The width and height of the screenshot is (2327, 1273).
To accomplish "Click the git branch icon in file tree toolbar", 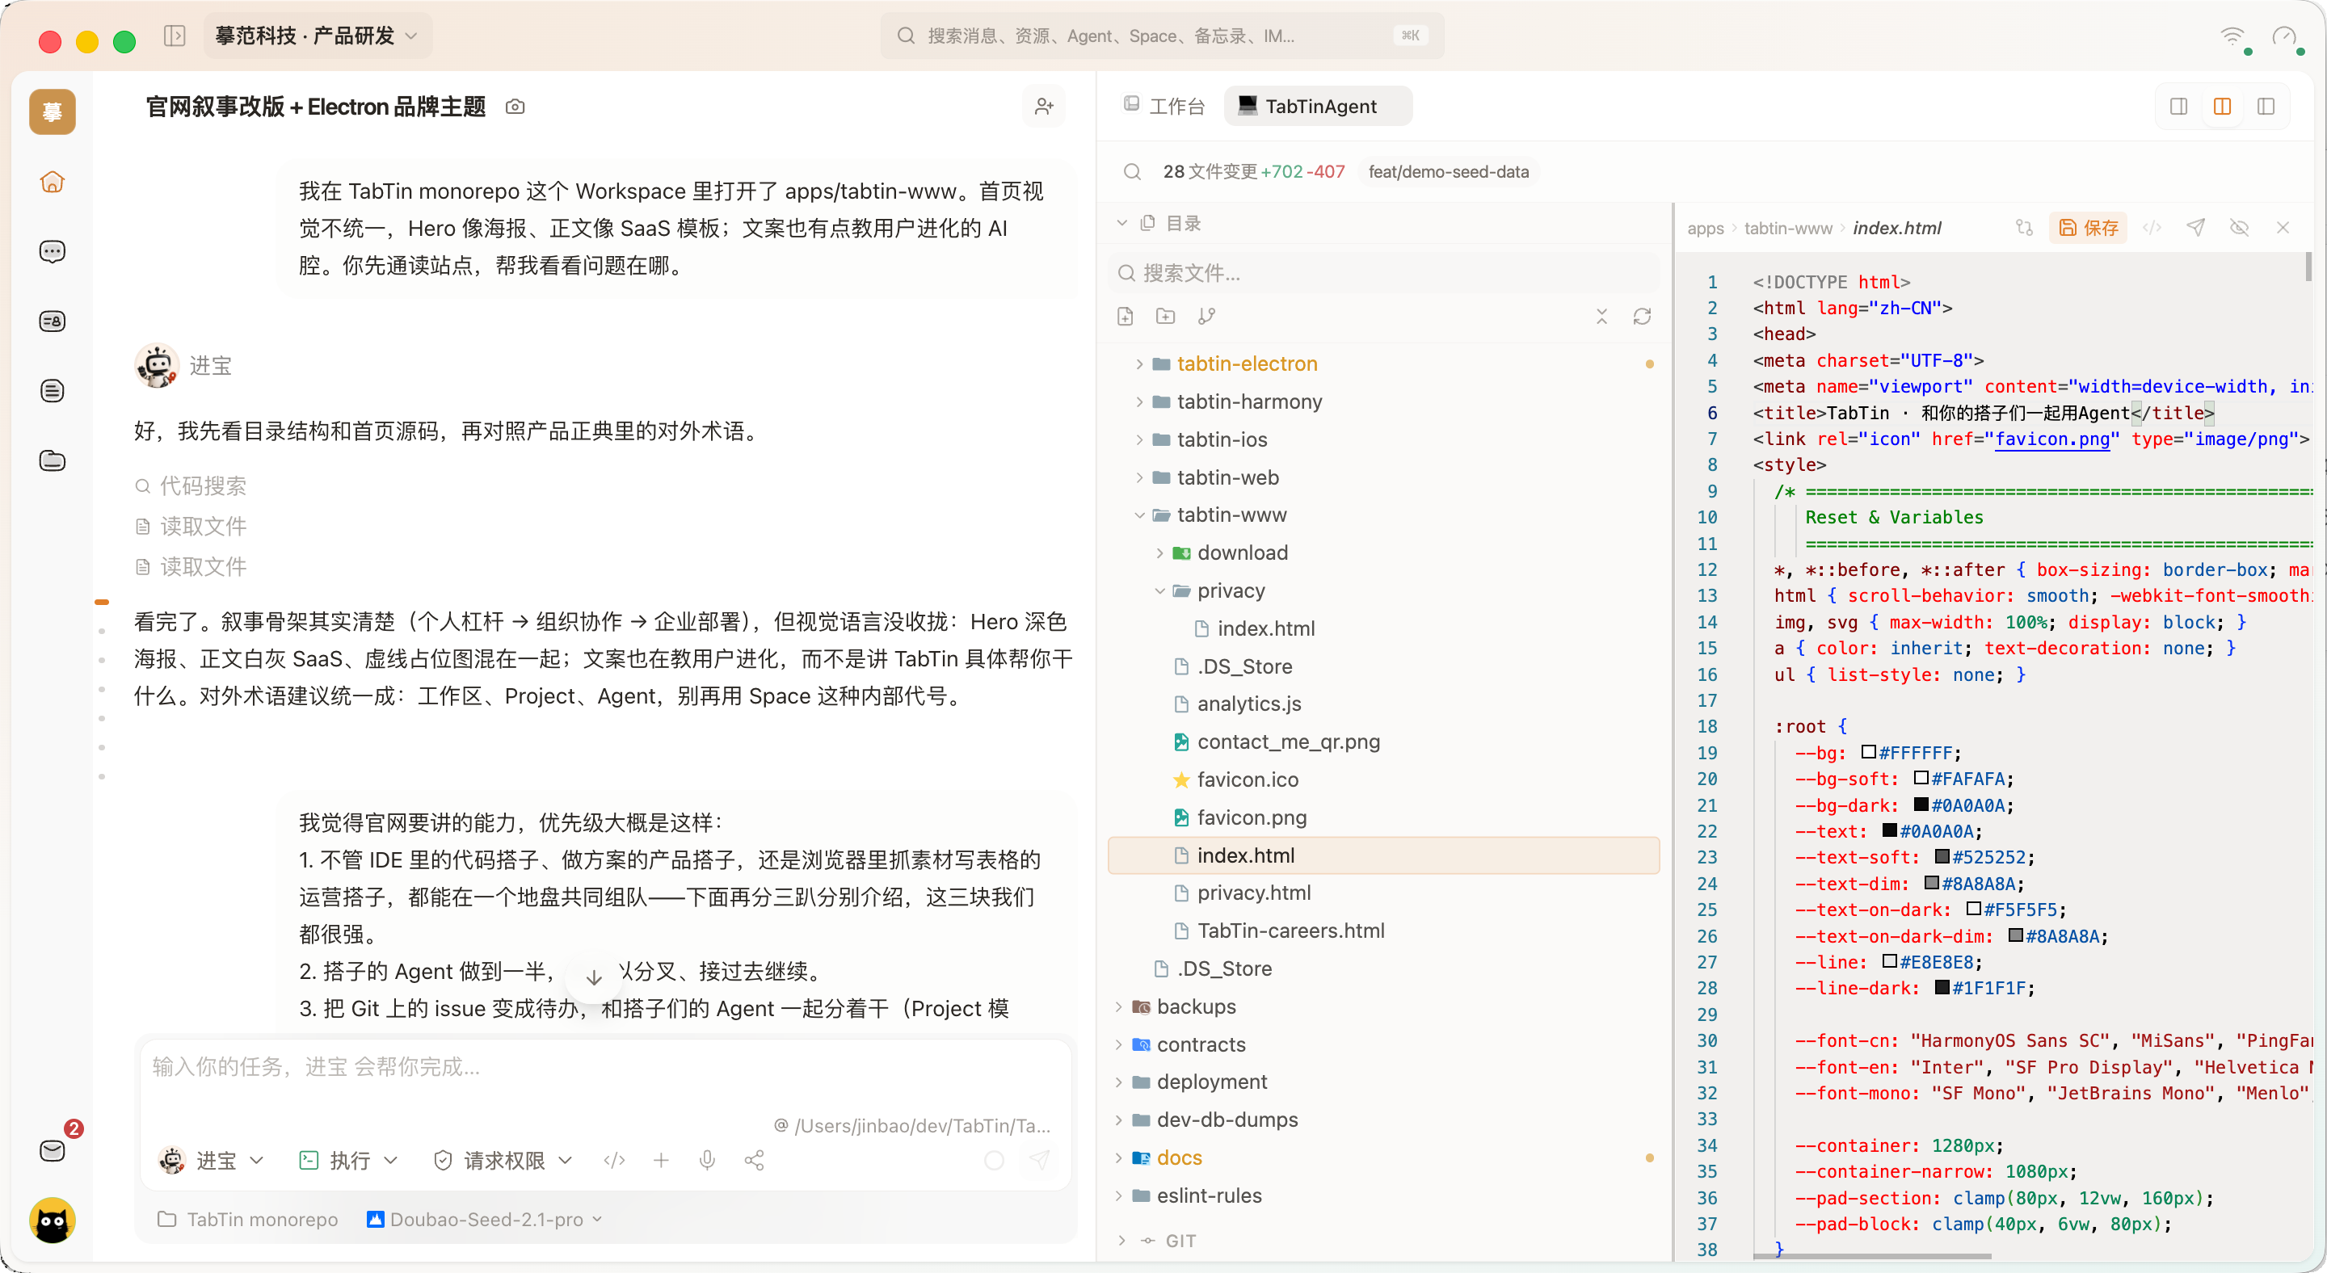I will 1206,316.
